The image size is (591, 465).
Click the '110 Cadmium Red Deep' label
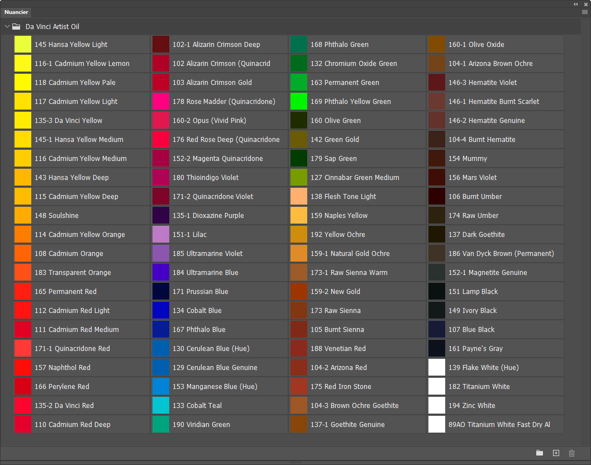pos(73,425)
